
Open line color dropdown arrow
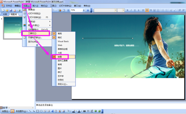(x=76, y=111)
